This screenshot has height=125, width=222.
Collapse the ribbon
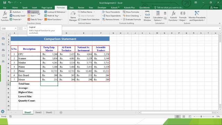coord(220,23)
